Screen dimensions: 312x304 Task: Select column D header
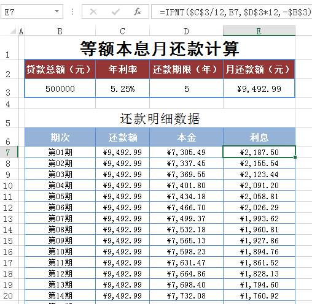(x=186, y=31)
